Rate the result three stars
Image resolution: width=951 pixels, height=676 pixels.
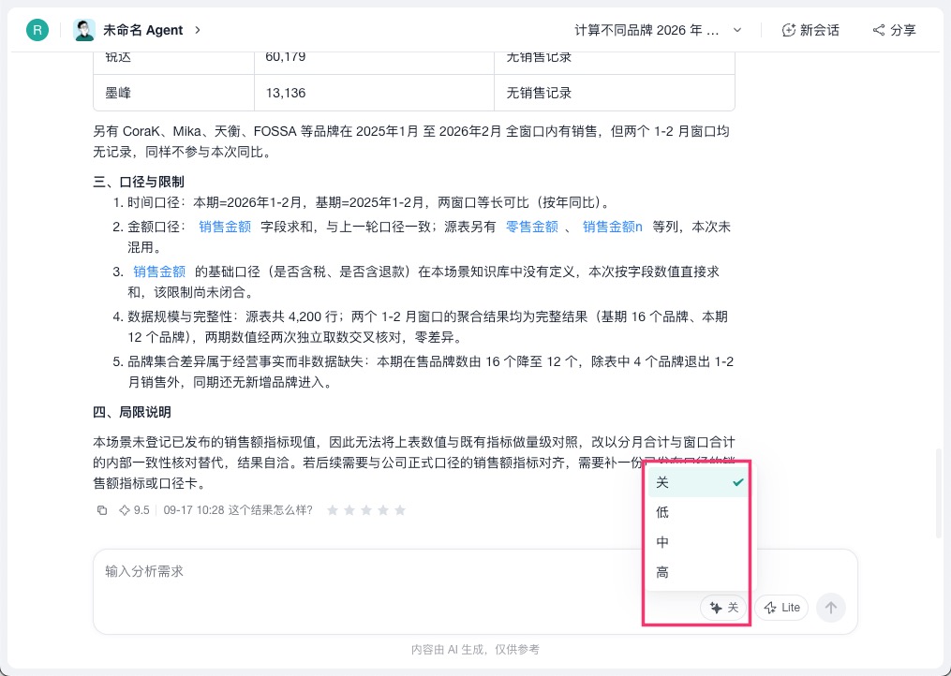366,510
